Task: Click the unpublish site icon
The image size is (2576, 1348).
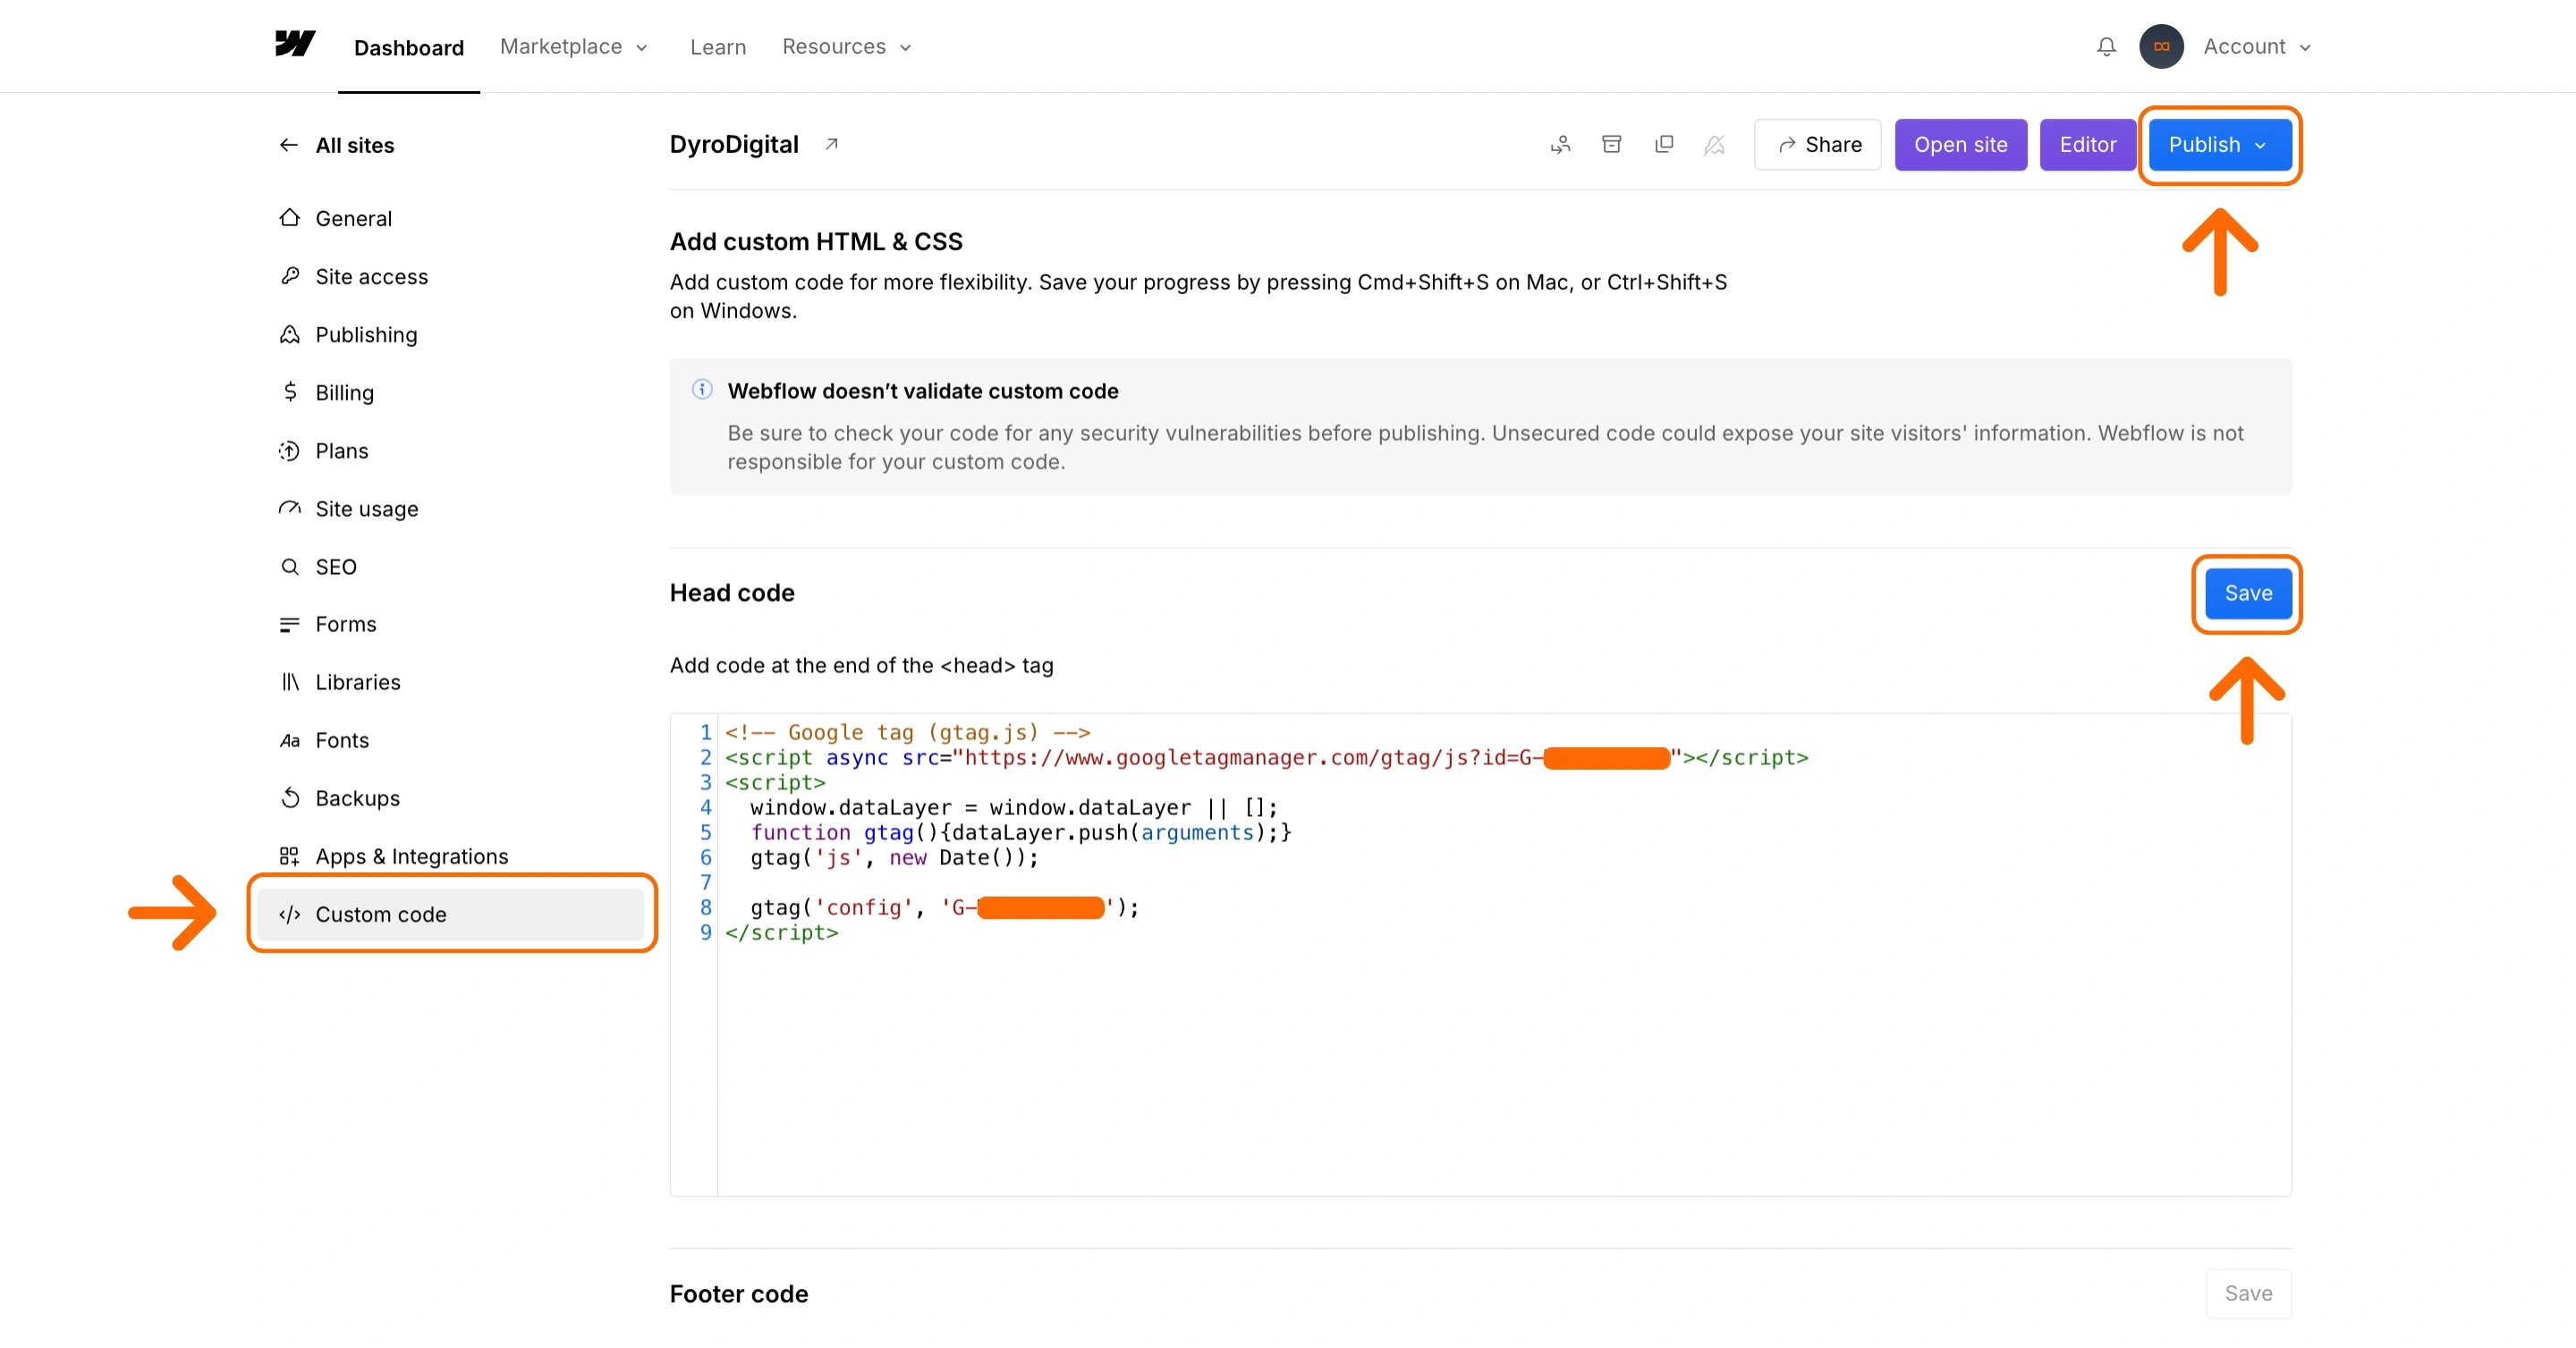Action: pyautogui.click(x=1714, y=145)
